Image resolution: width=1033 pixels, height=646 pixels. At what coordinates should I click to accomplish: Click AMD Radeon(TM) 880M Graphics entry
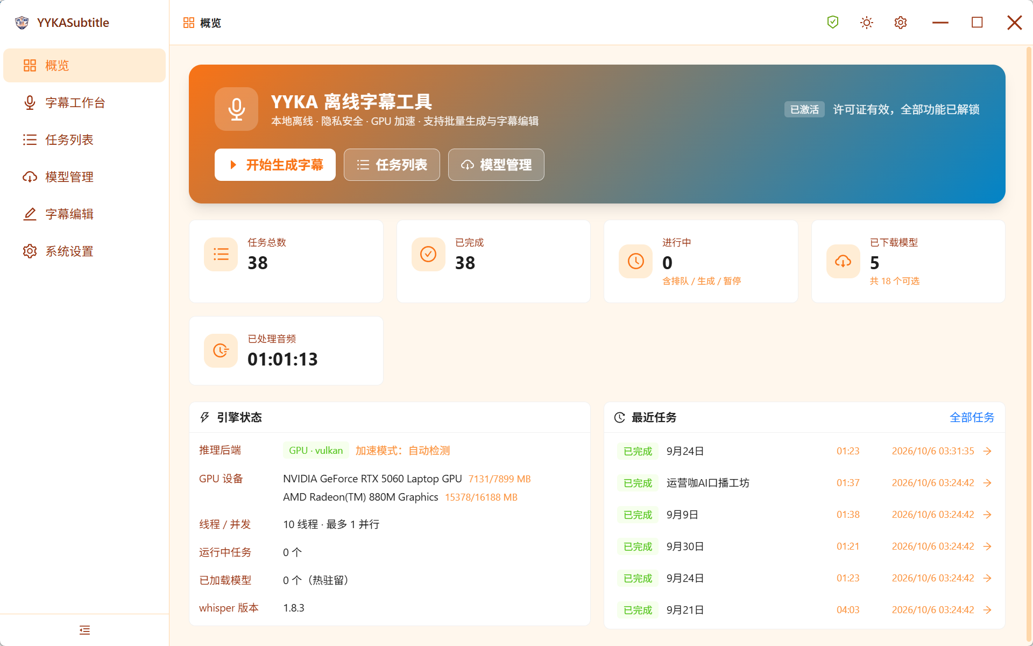(360, 497)
